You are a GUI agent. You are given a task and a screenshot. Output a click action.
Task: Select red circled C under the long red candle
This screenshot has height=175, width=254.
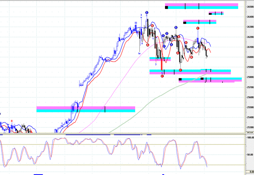pos(162,76)
